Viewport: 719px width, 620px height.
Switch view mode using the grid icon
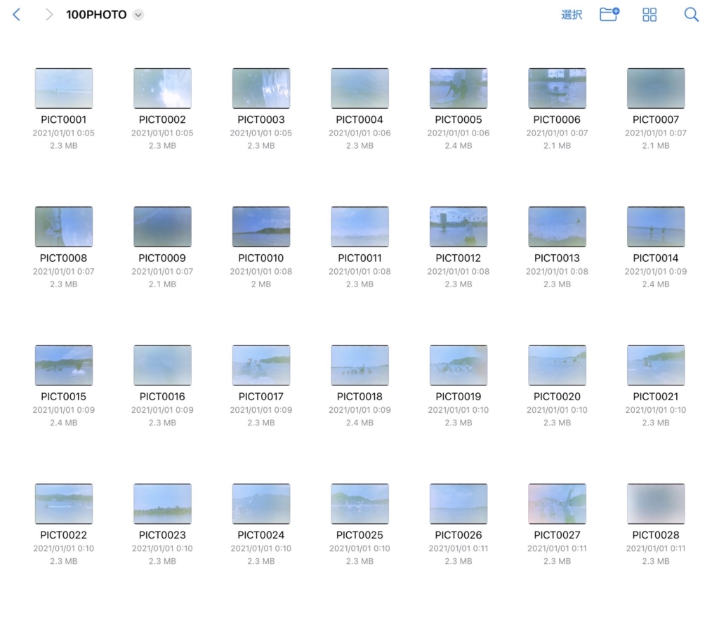point(649,15)
